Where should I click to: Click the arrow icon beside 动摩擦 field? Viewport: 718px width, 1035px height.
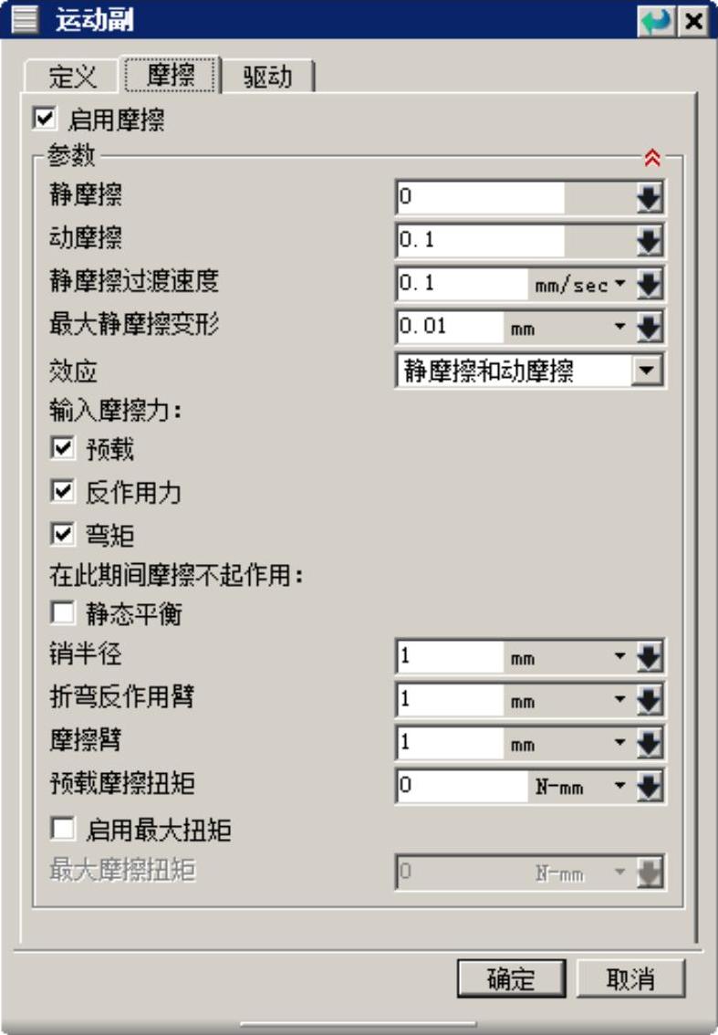(649, 240)
